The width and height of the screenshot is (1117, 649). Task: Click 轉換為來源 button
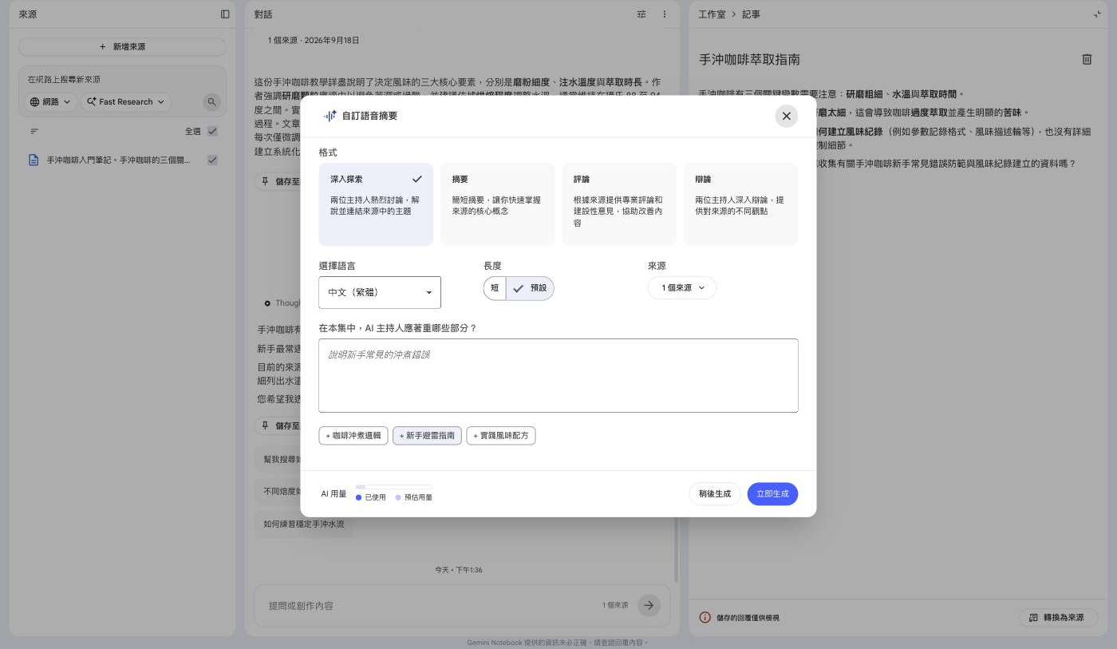pyautogui.click(x=1058, y=617)
